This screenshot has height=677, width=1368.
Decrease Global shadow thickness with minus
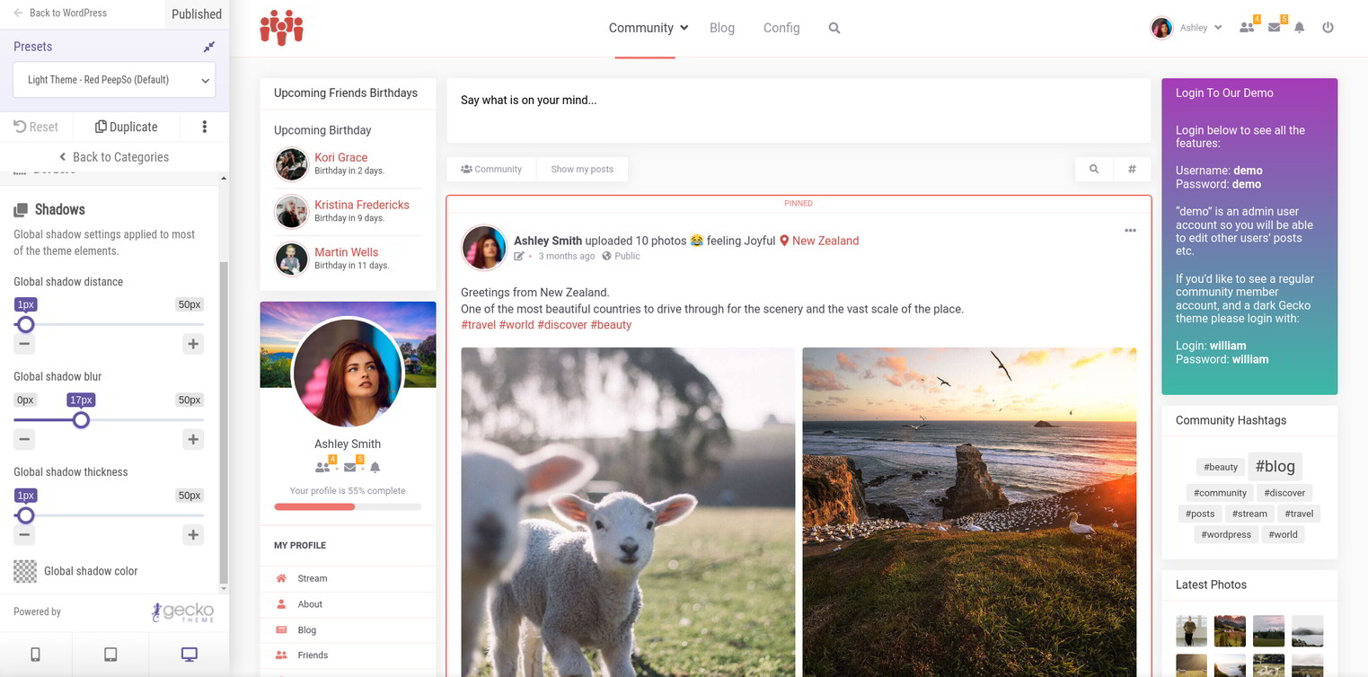[24, 534]
